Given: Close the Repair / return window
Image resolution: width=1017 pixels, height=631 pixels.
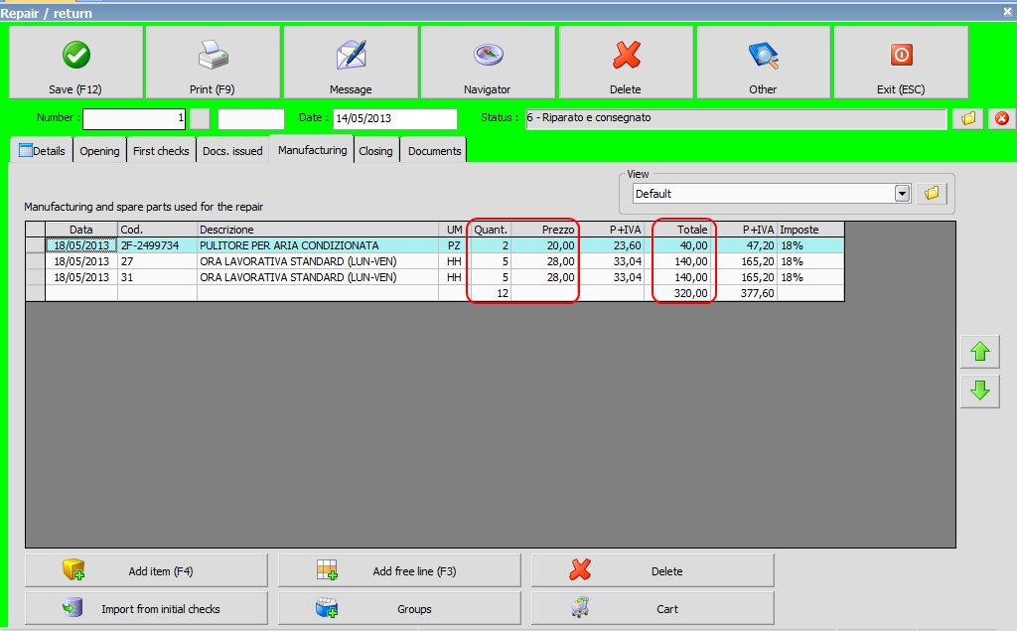Looking at the screenshot, I should [x=1007, y=12].
